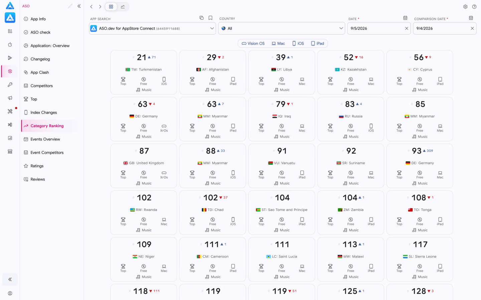Screen dimensions: 481x300
Task: Click the Sierra Leone rank 117 card
Action: pyautogui.click(x=420, y=260)
